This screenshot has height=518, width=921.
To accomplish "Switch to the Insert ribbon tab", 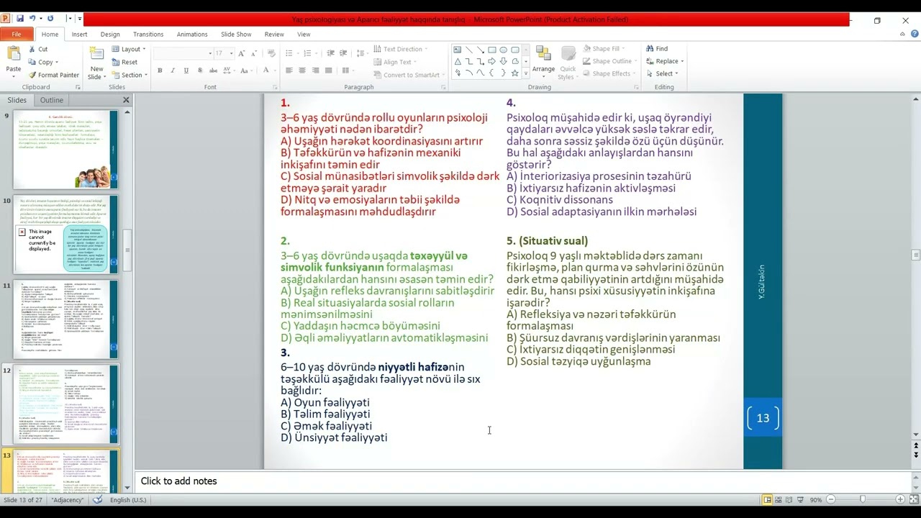I will [x=79, y=34].
